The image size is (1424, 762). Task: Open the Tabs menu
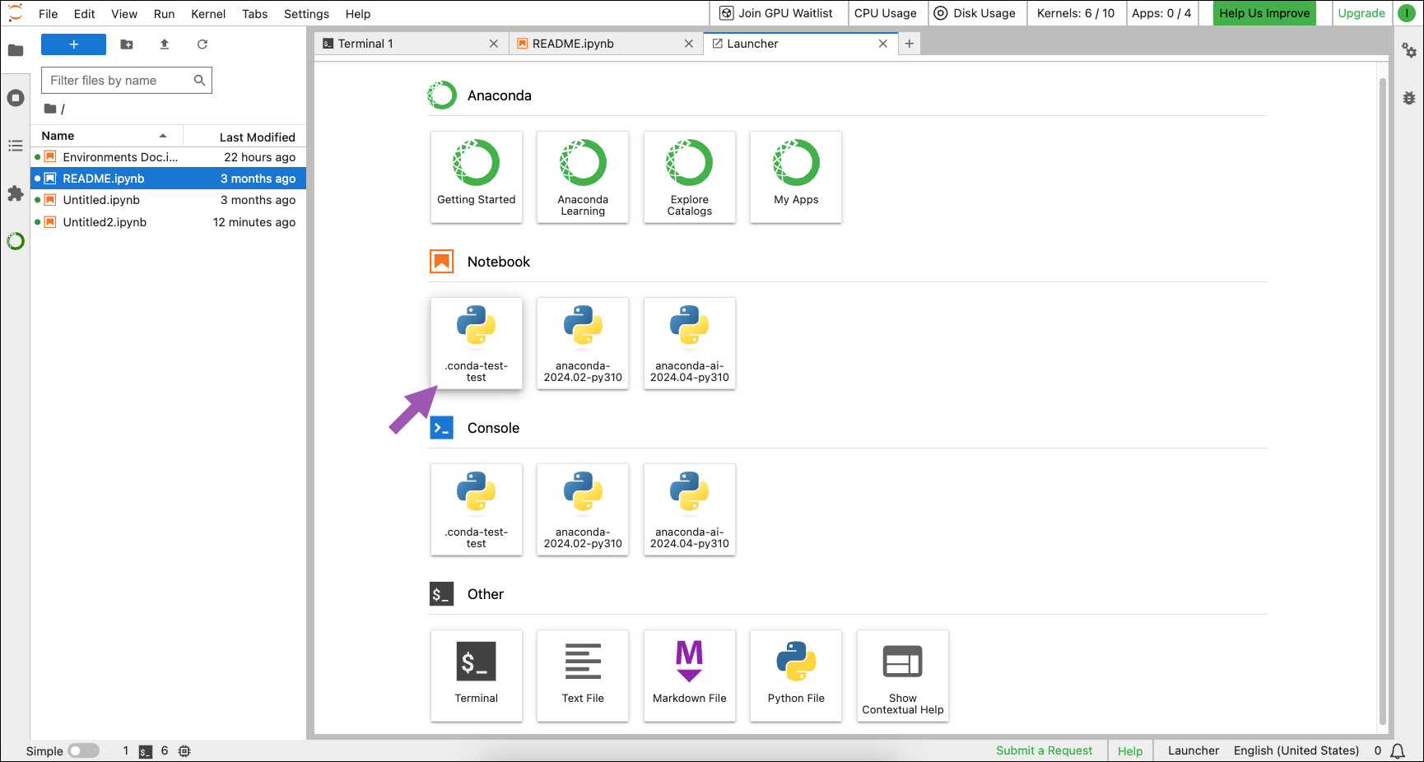click(x=255, y=14)
